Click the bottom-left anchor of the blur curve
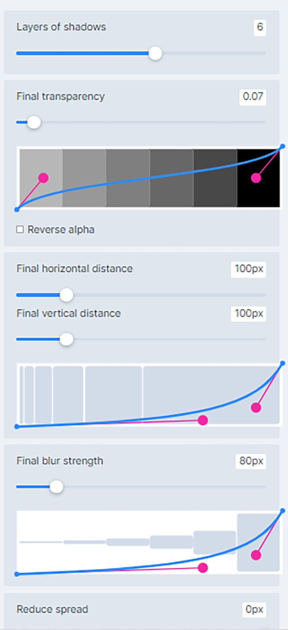This screenshot has width=288, height=630. point(17,574)
